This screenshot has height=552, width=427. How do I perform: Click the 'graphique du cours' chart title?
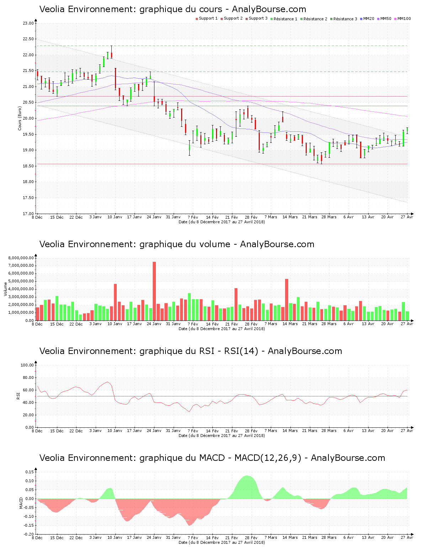(173, 9)
